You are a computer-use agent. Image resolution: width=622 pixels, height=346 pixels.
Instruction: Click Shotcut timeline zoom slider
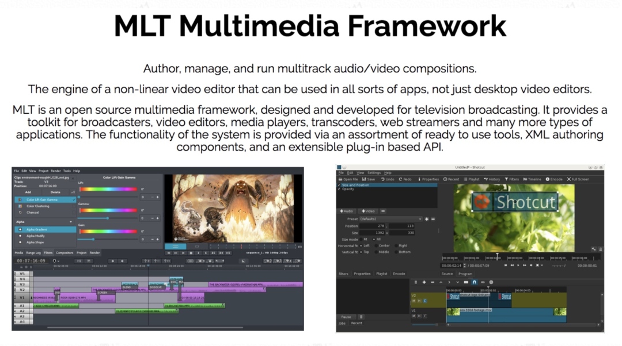[425, 325]
